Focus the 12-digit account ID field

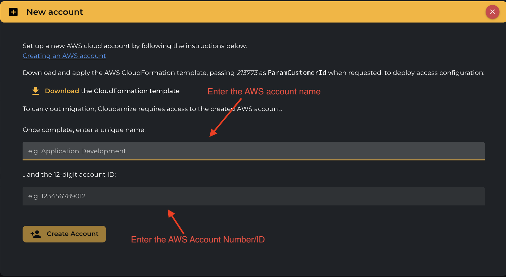pos(253,196)
